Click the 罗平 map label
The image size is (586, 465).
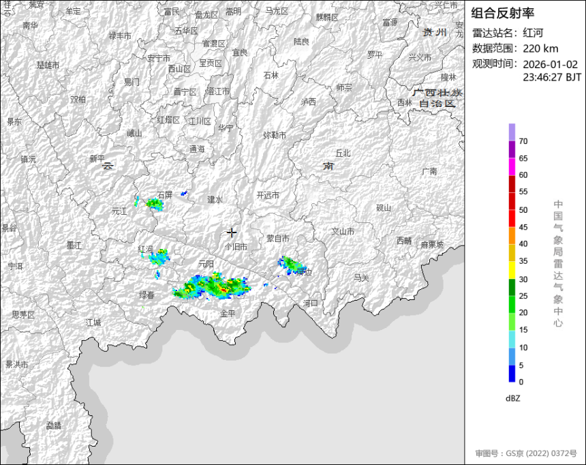point(375,55)
